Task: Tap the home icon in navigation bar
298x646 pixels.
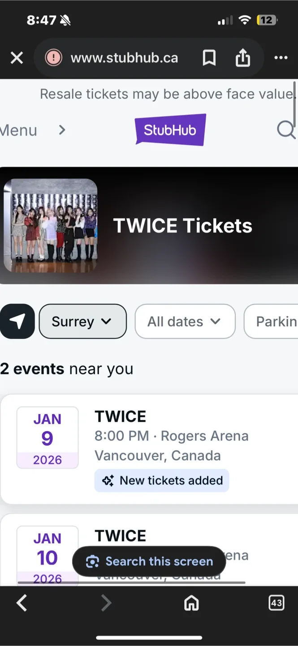Action: (191, 603)
